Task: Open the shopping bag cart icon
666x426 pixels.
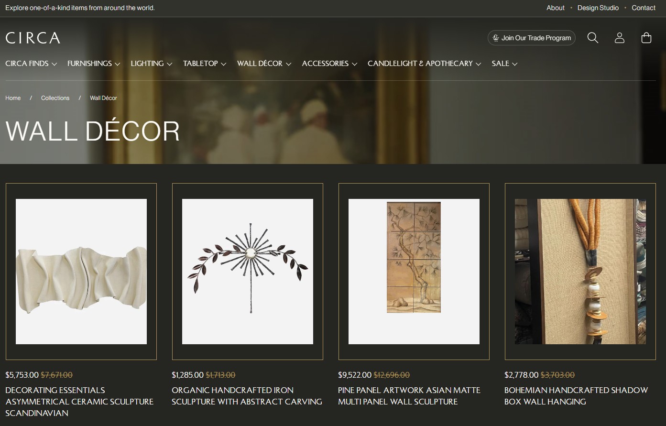Action: point(646,38)
